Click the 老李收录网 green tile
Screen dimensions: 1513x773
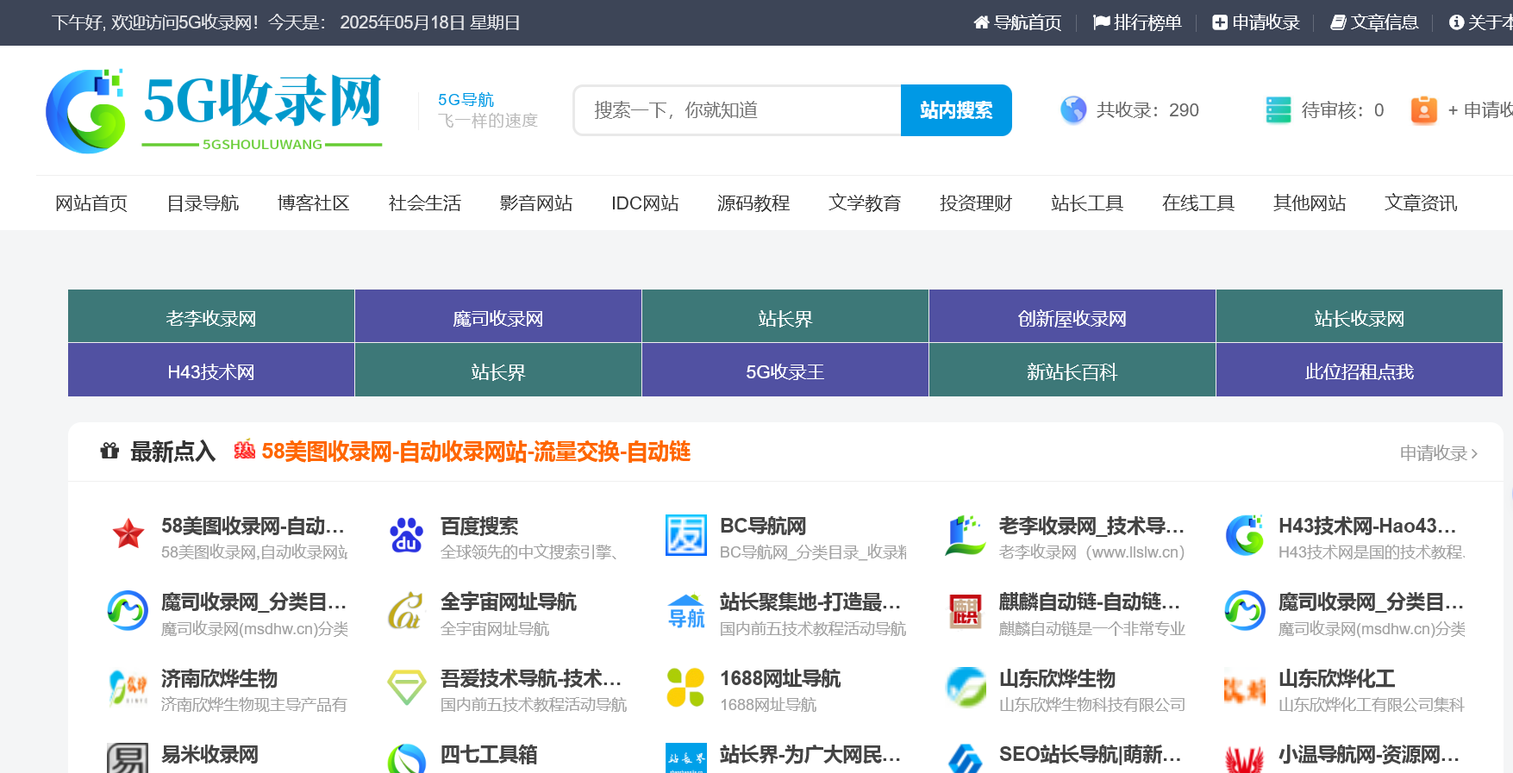(211, 316)
